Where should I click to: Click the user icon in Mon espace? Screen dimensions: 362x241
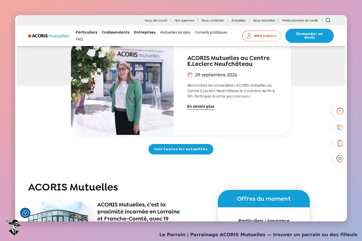click(249, 36)
